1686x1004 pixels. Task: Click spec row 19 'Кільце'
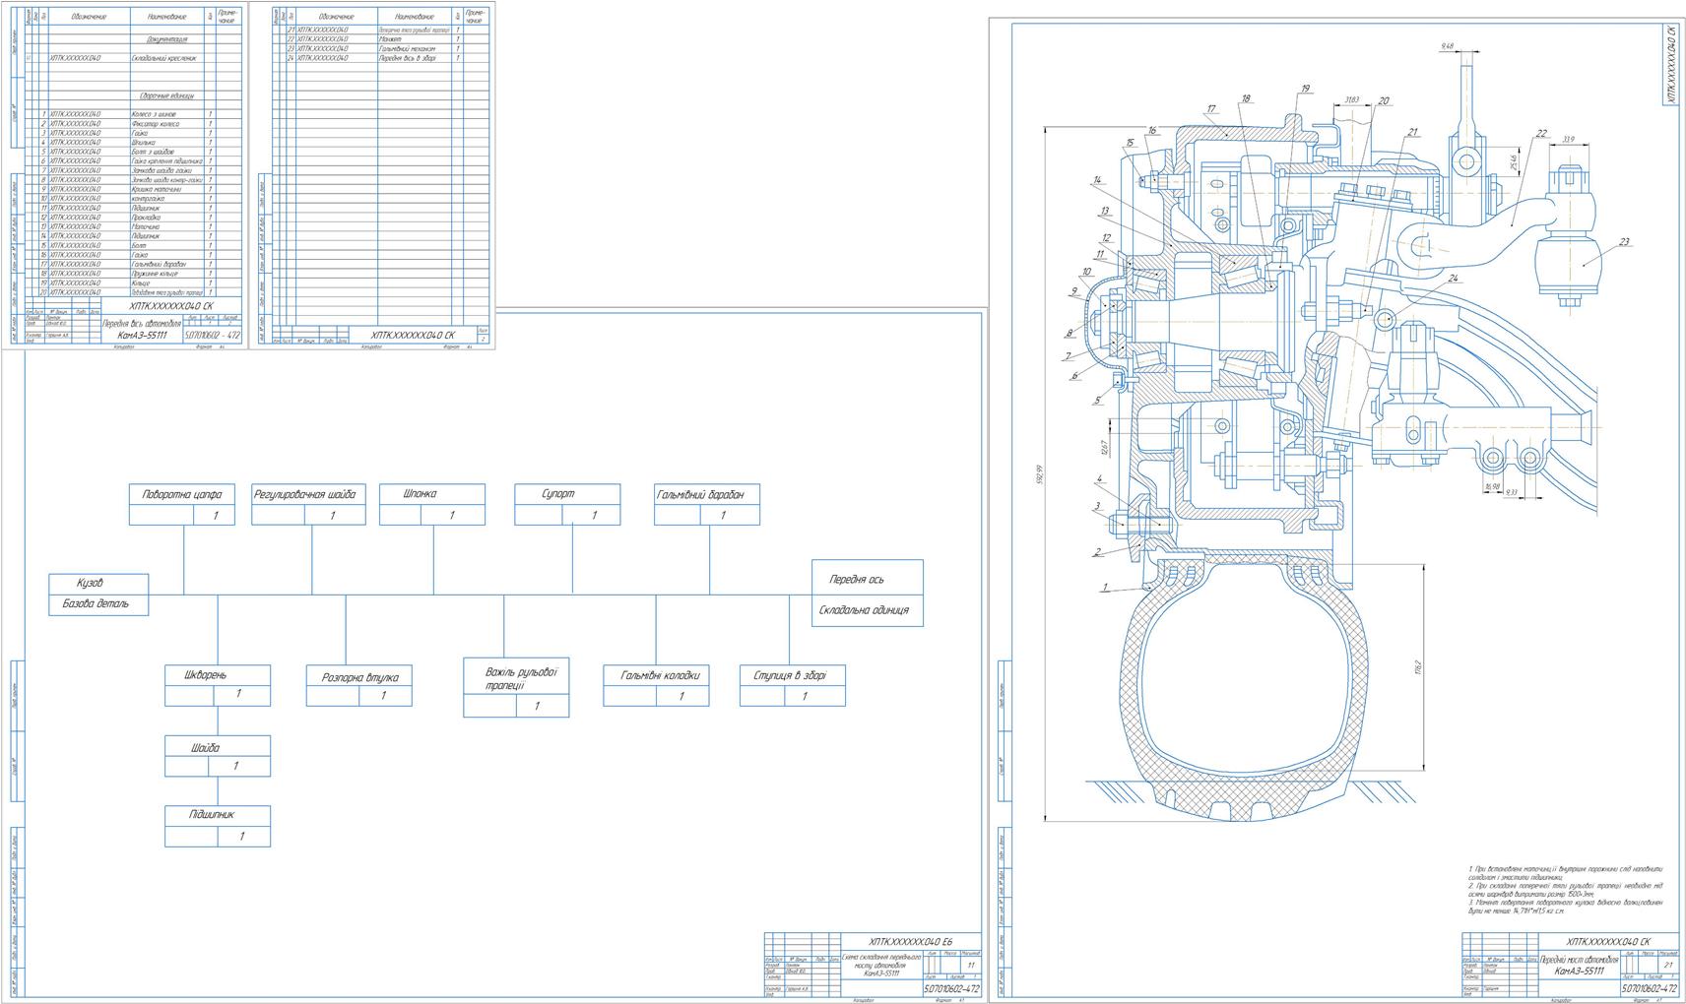[133, 282]
